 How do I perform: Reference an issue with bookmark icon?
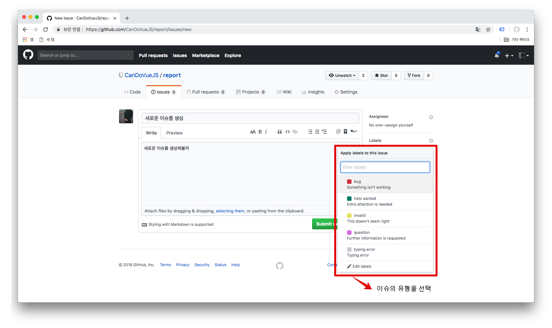pos(345,132)
